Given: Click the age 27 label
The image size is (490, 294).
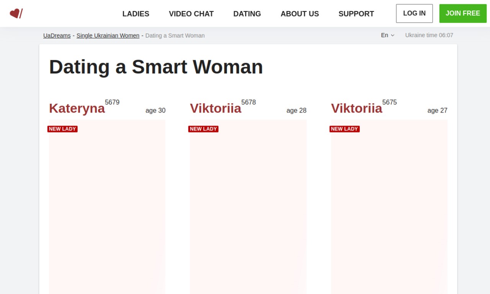Looking at the screenshot, I should [437, 111].
